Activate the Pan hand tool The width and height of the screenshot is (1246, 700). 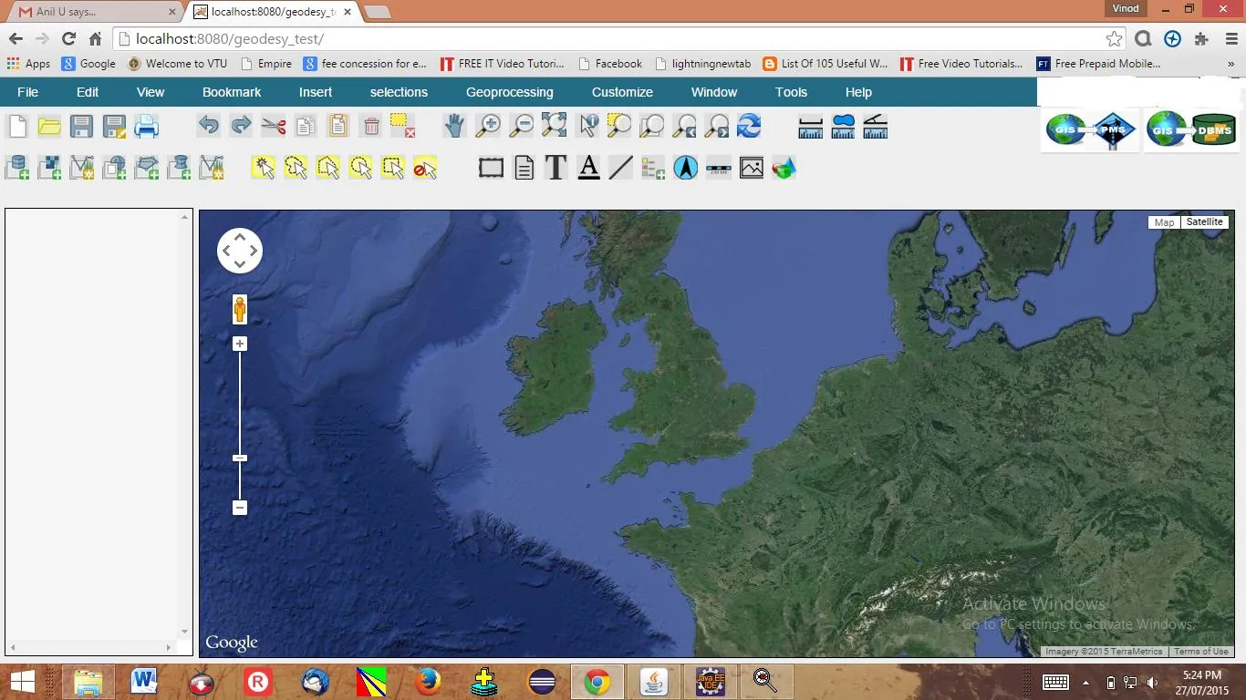[455, 126]
